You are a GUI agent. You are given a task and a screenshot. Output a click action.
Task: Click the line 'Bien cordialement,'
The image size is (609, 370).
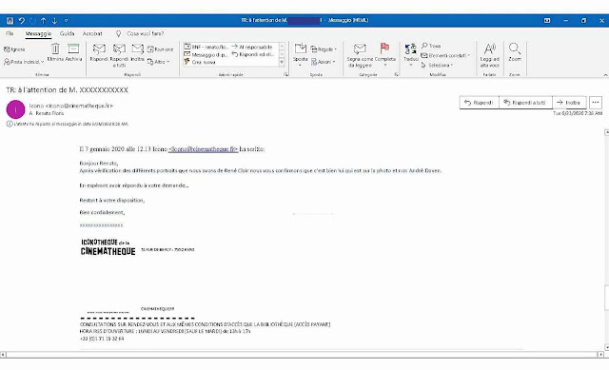click(x=102, y=213)
